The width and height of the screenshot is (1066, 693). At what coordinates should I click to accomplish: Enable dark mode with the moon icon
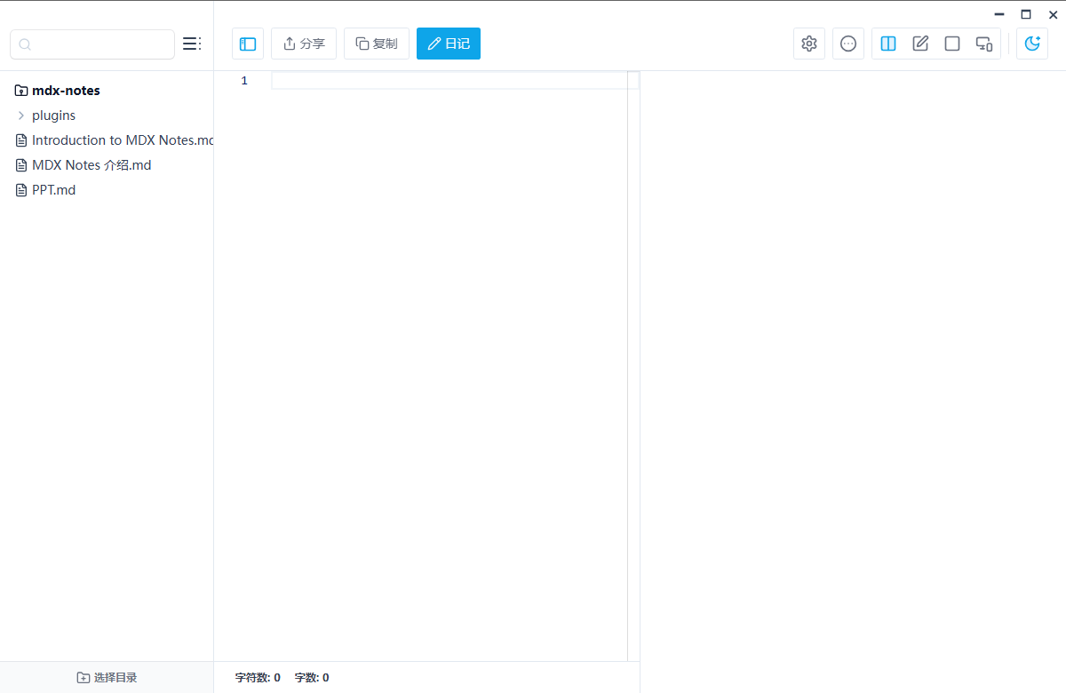(1032, 43)
